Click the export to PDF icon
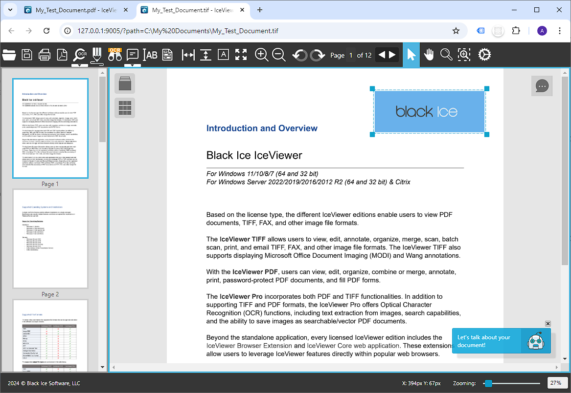Viewport: 571px width, 393px height. coord(62,55)
